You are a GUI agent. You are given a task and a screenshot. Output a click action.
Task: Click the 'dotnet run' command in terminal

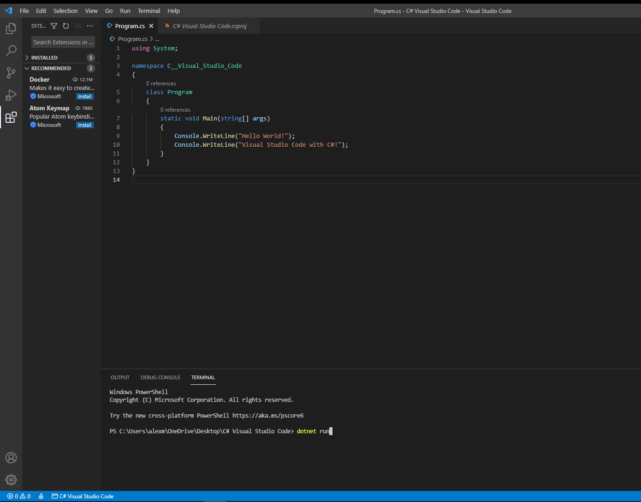(313, 431)
